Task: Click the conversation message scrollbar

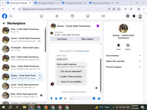Action: (101, 75)
